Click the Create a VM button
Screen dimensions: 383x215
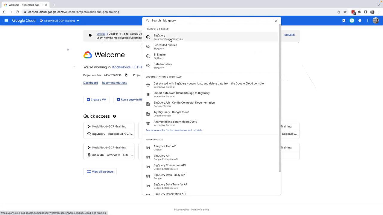pos(97,99)
